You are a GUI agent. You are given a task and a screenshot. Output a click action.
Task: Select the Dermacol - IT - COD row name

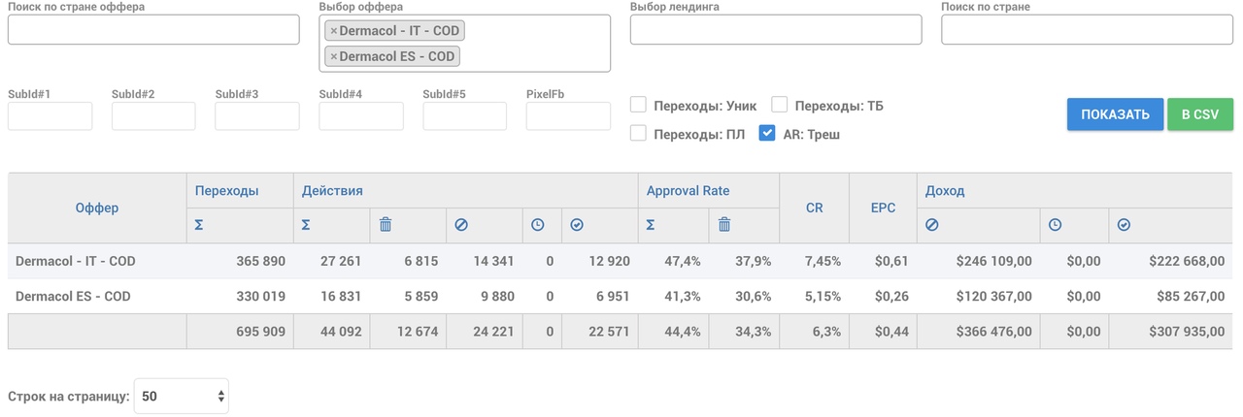point(76,261)
